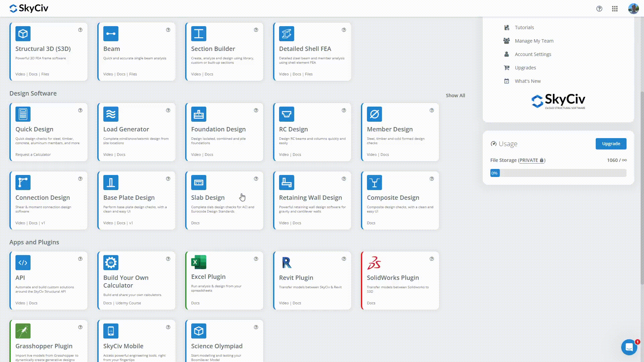Viewport: 644px width, 362px height.
Task: Open the Revit Plugin icon
Action: [286, 263]
